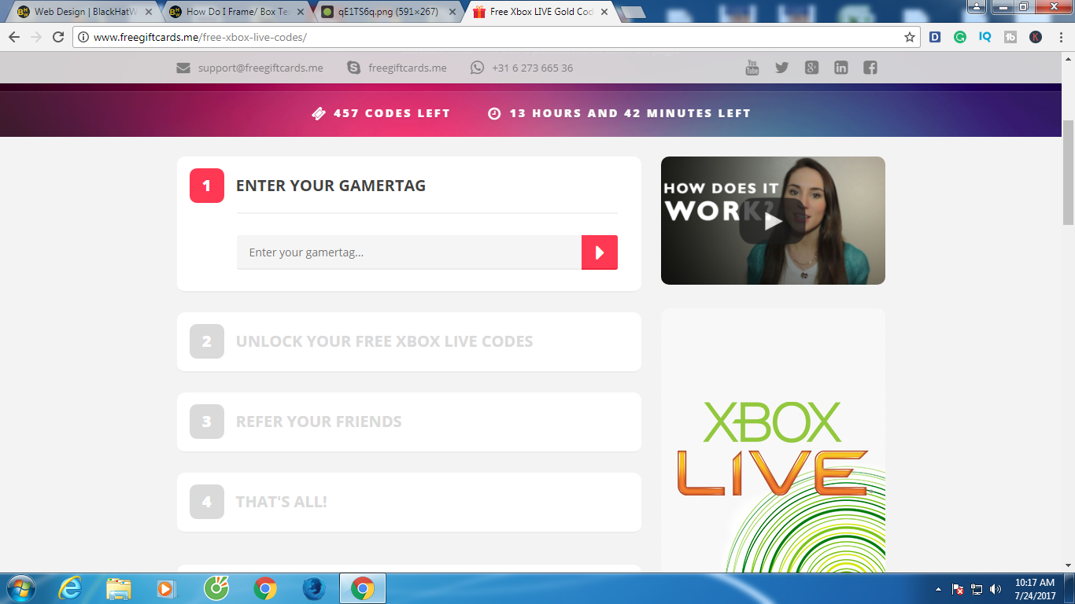Click the That's All! step
This screenshot has width=1075, height=604.
(409, 502)
